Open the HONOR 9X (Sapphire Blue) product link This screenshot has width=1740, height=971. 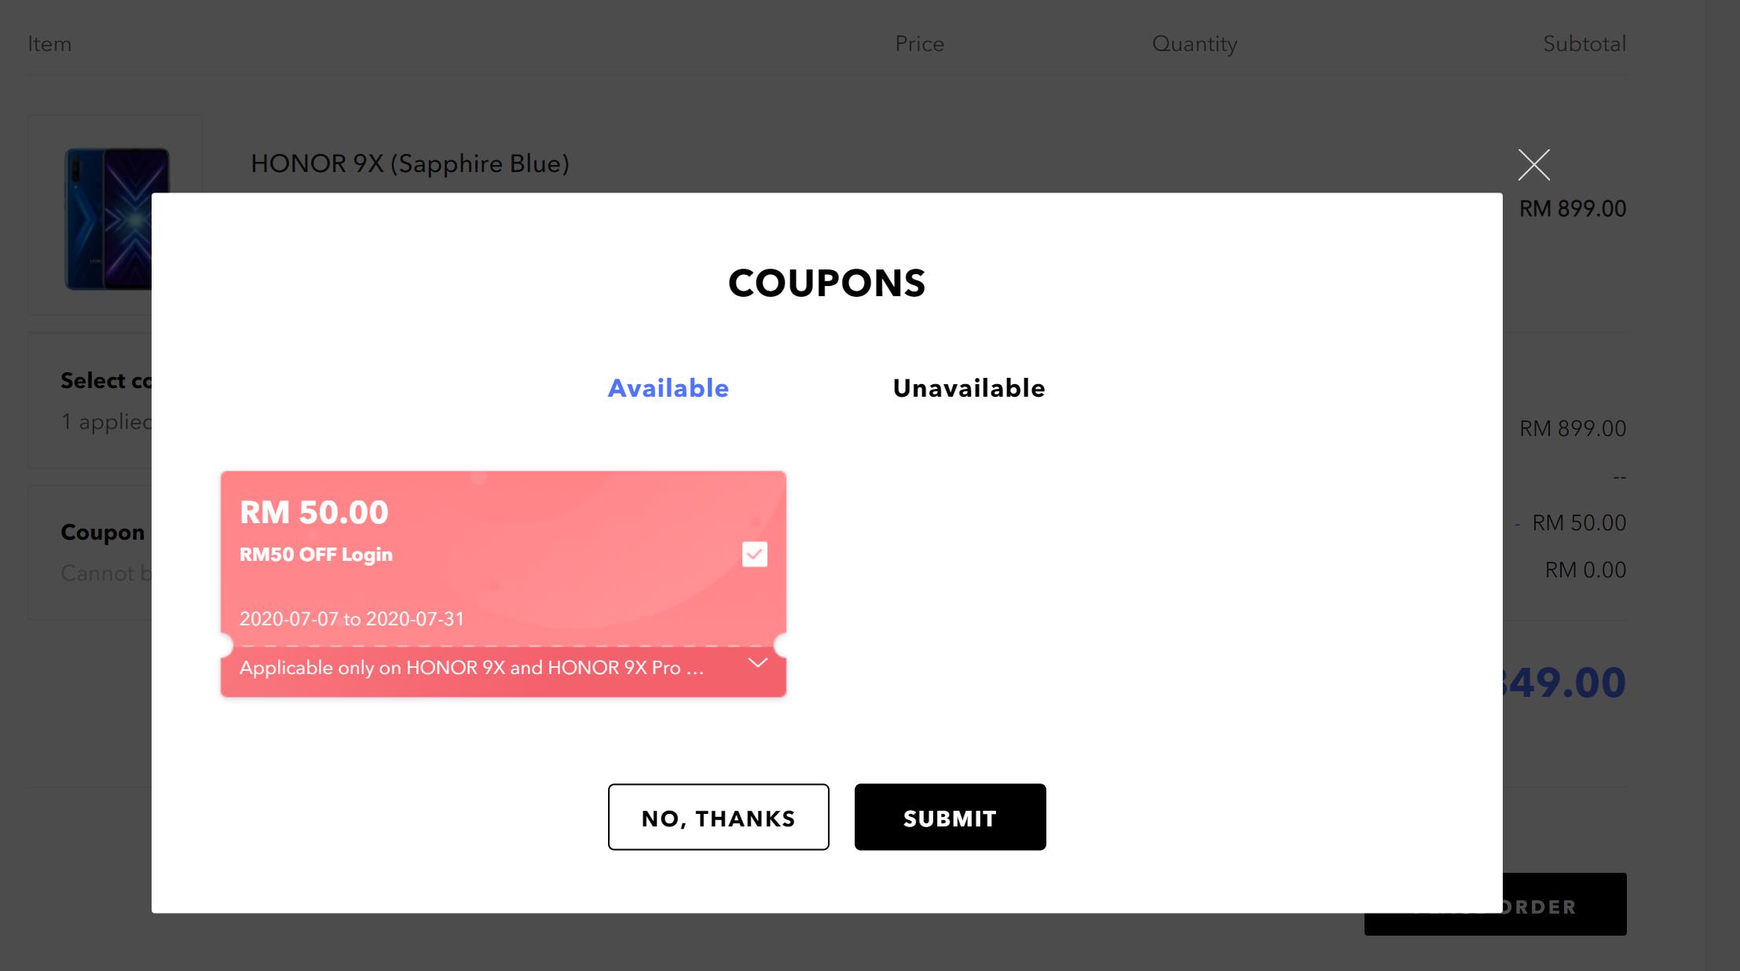(409, 163)
